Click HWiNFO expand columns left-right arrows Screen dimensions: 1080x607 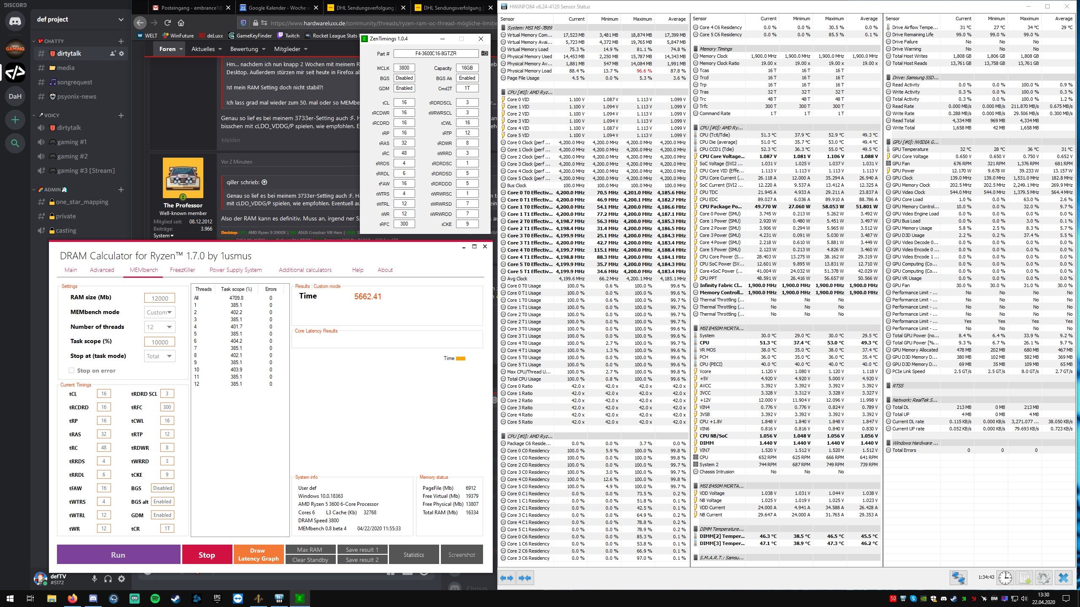coord(507,578)
